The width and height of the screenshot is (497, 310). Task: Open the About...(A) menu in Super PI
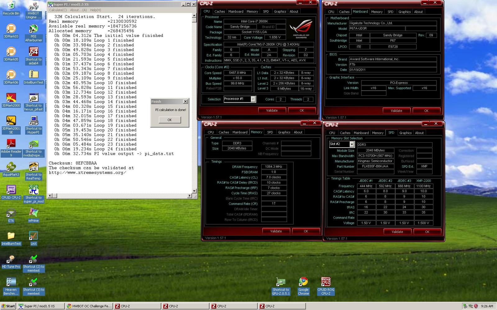click(78, 10)
